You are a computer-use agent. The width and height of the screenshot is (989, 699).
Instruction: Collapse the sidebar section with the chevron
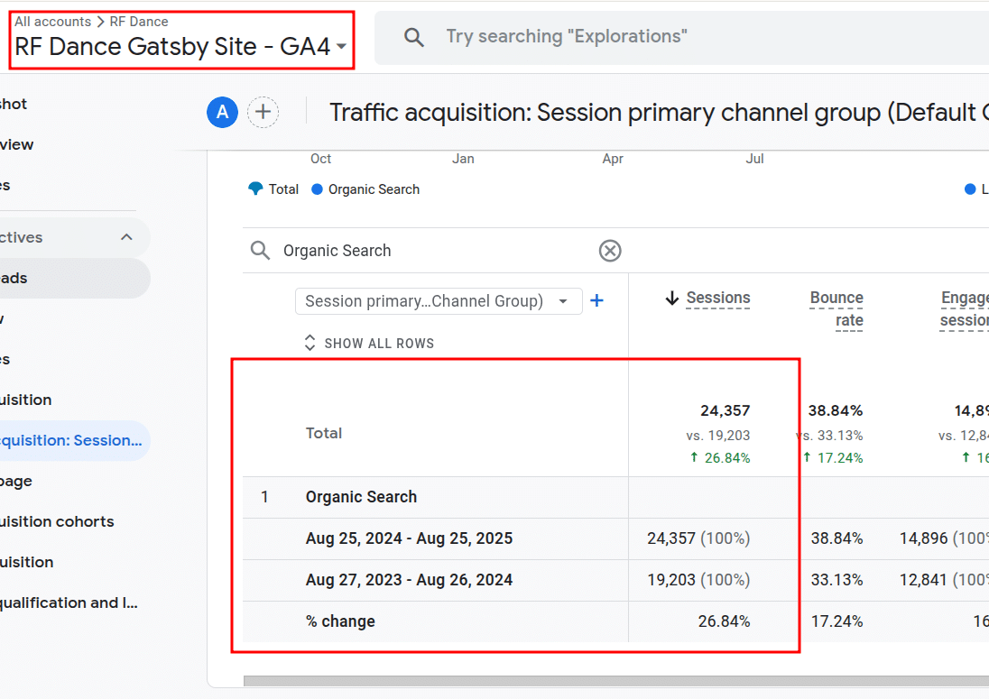pyautogui.click(x=126, y=237)
